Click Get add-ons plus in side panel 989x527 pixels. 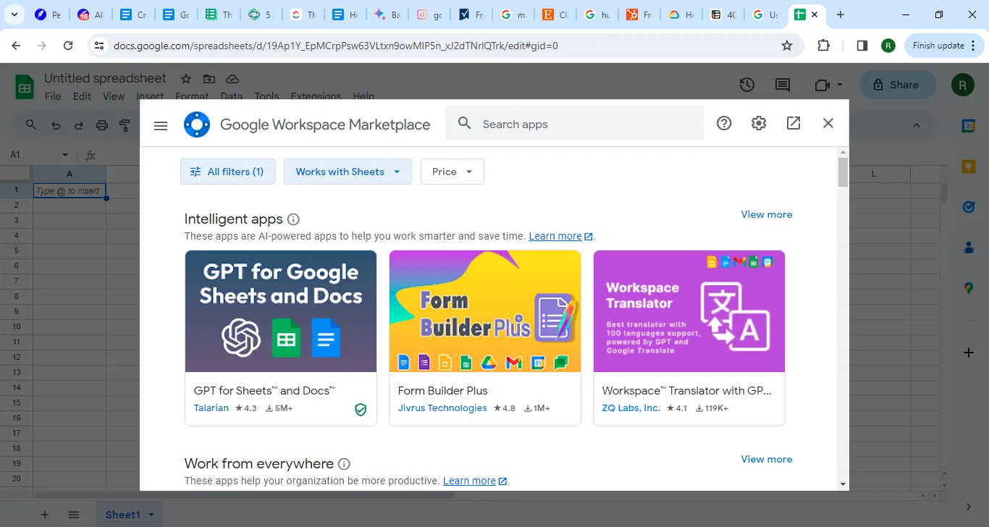coord(969,353)
